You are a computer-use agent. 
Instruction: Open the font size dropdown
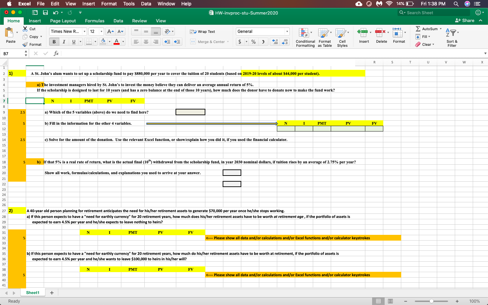[x=101, y=32]
